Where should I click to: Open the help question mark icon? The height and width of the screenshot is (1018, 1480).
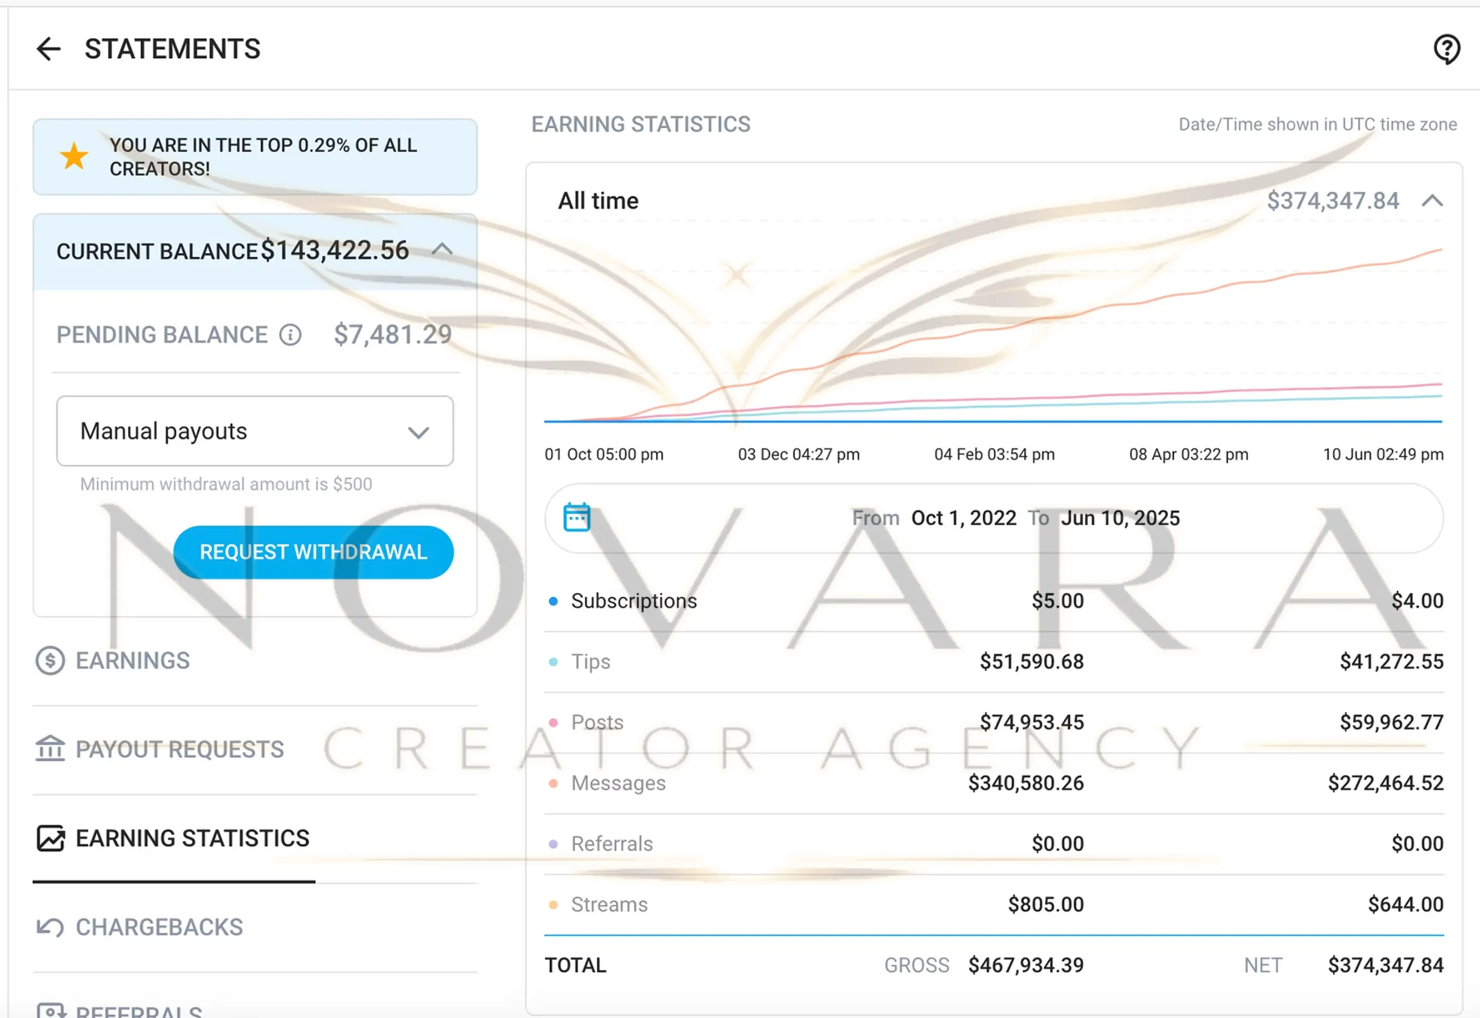(x=1446, y=49)
